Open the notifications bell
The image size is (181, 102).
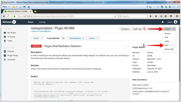(163, 22)
